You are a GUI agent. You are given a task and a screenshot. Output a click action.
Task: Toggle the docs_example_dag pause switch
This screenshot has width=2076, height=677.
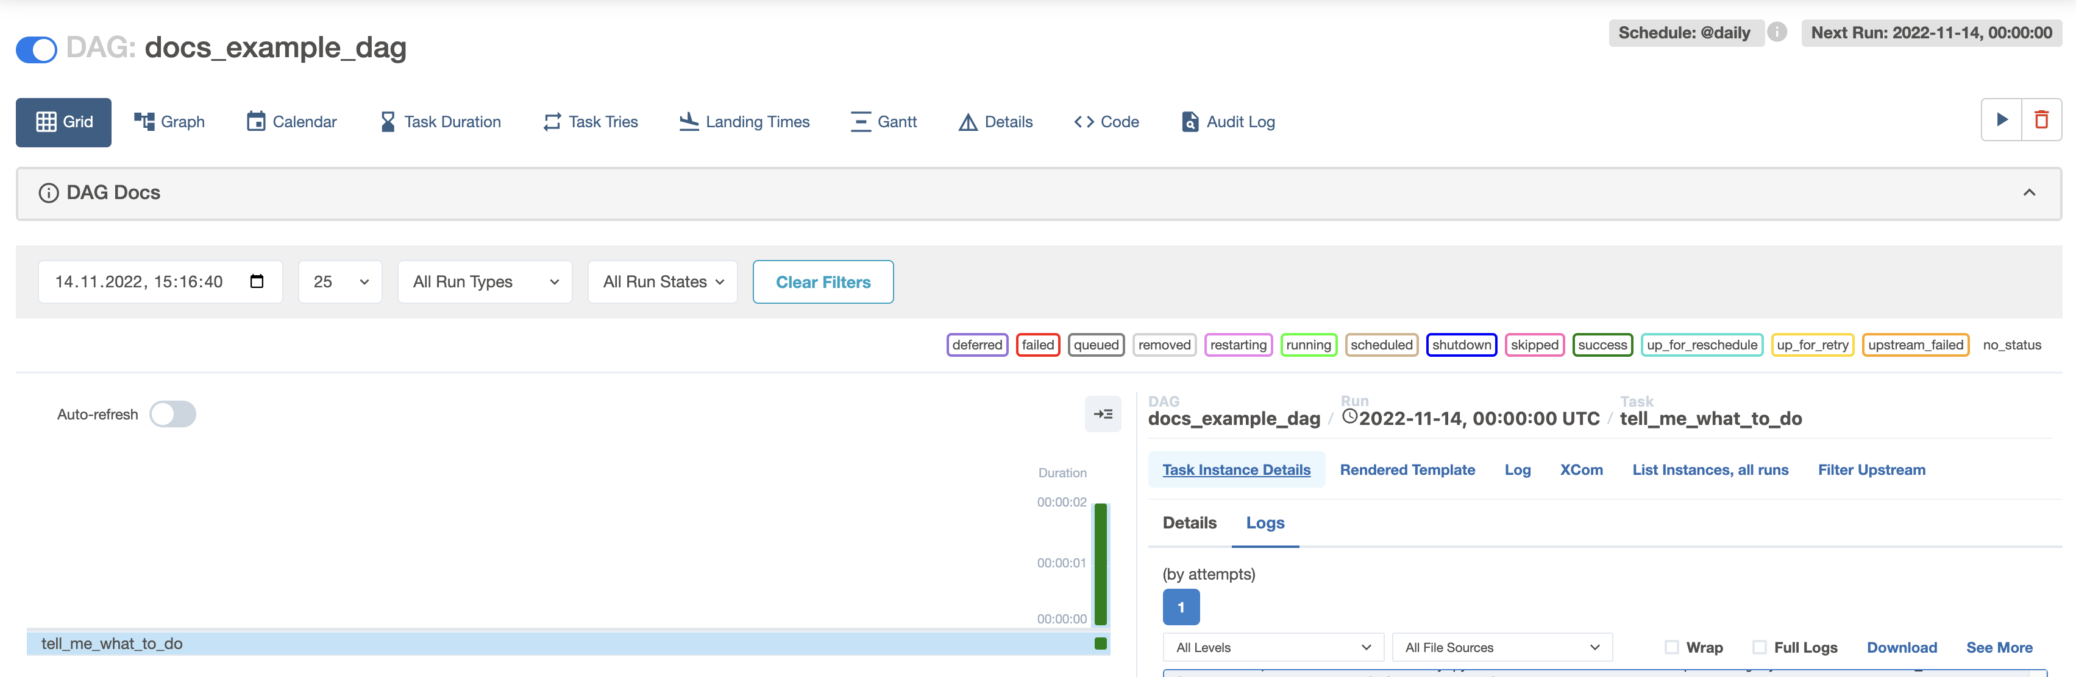35,49
